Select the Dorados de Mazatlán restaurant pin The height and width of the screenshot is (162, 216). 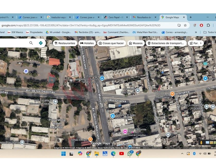coord(172,93)
